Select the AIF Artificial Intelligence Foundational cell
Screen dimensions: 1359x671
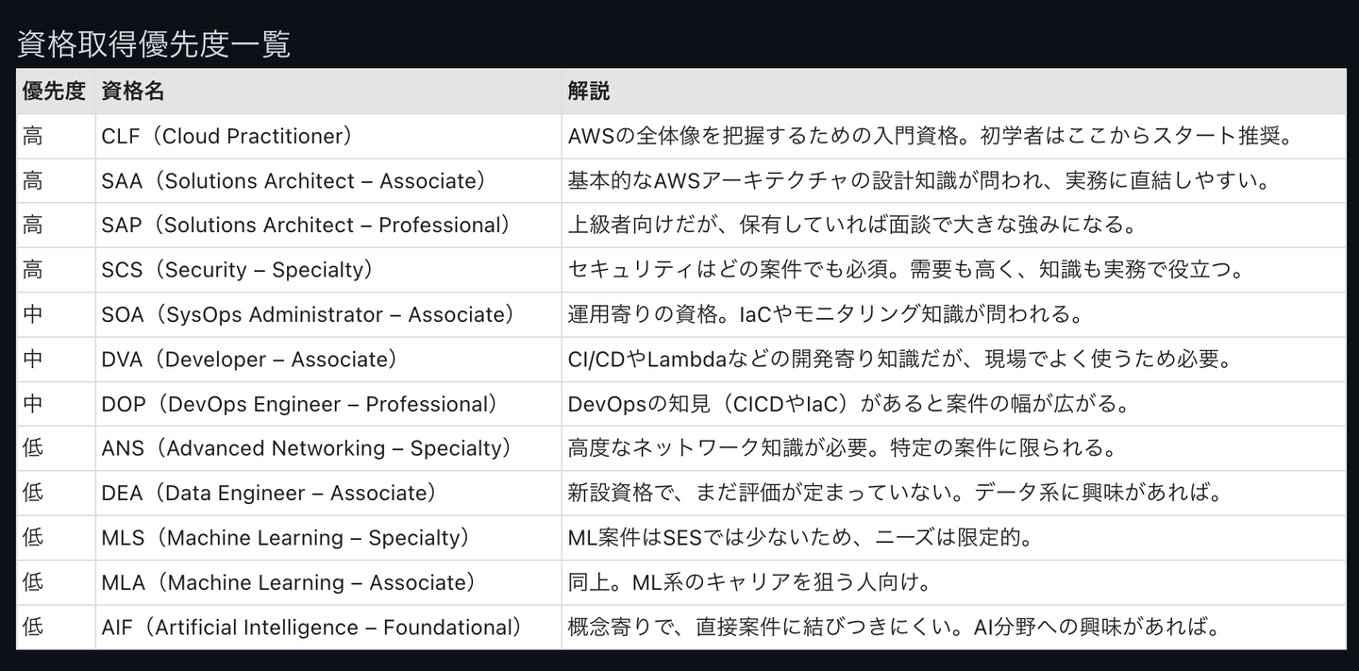tap(311, 628)
